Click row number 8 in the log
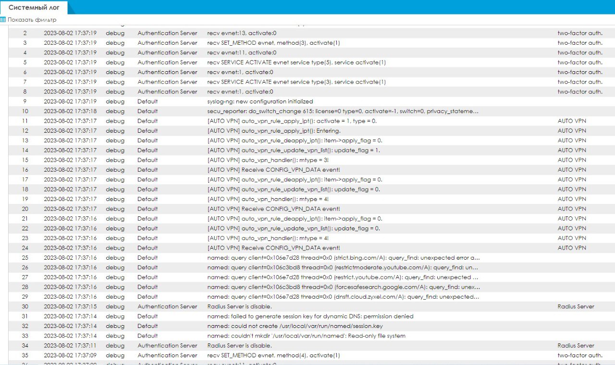 tap(25, 91)
